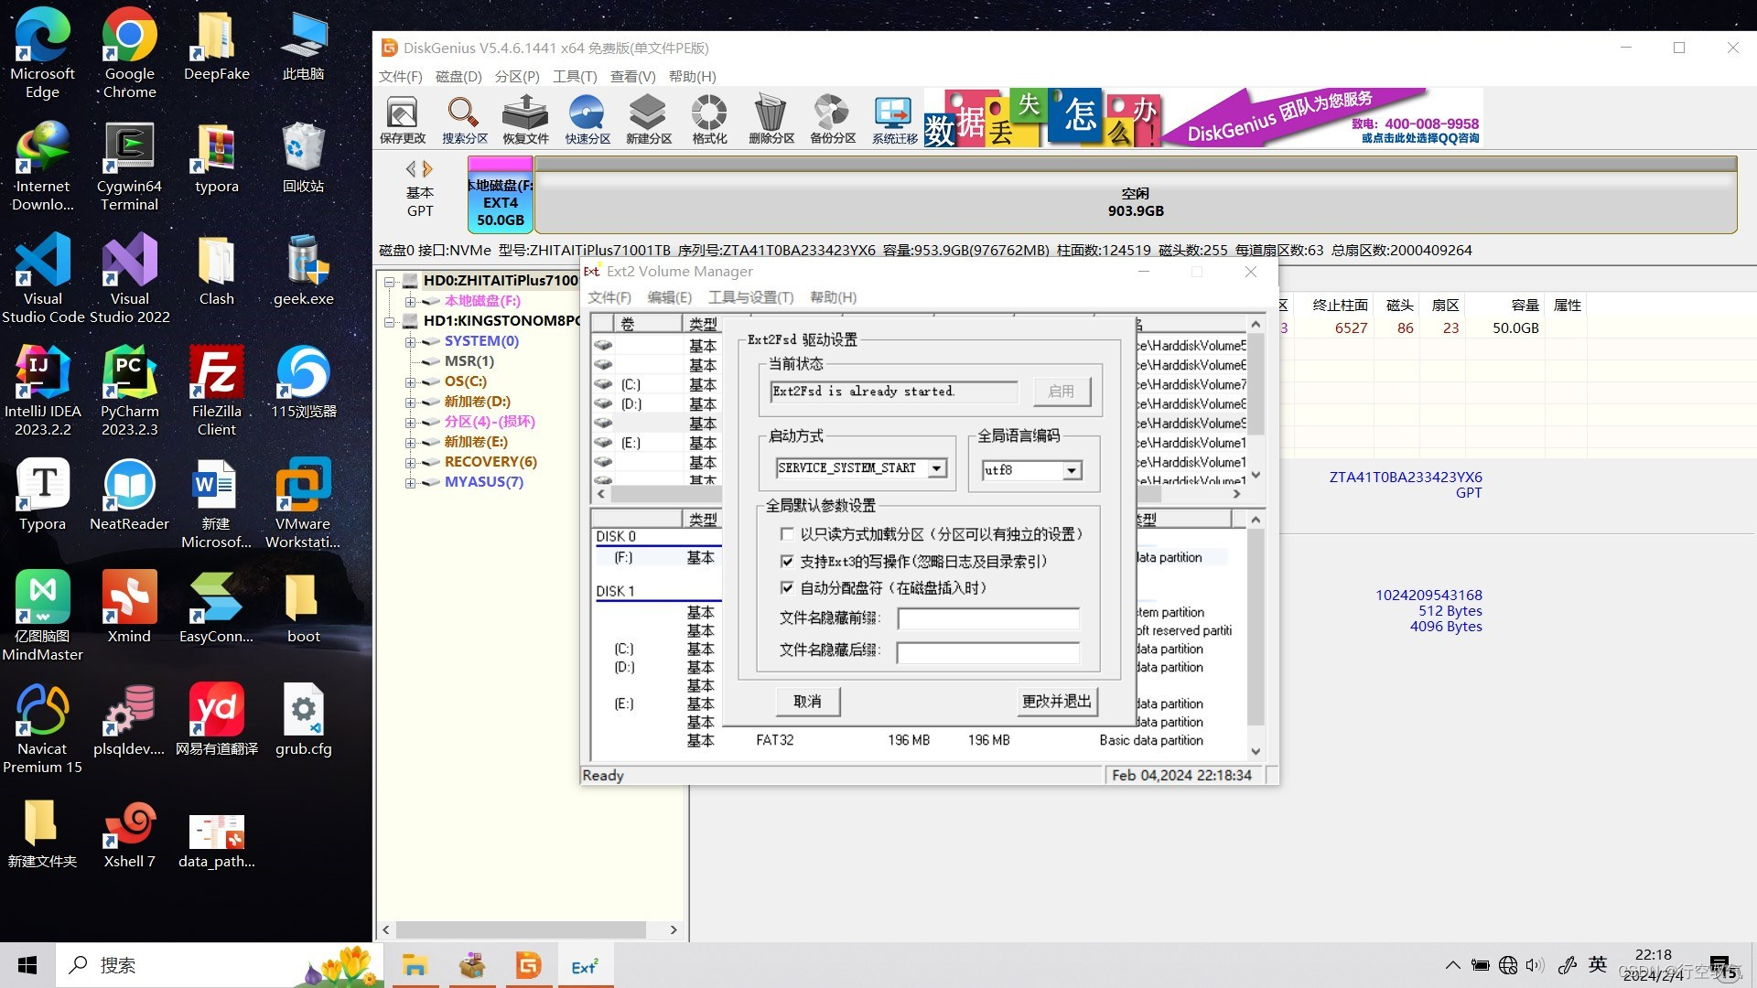Image resolution: width=1757 pixels, height=988 pixels.
Task: Toggle read-only mount mode (以只读方式加载分区) checkbox
Action: tap(786, 534)
